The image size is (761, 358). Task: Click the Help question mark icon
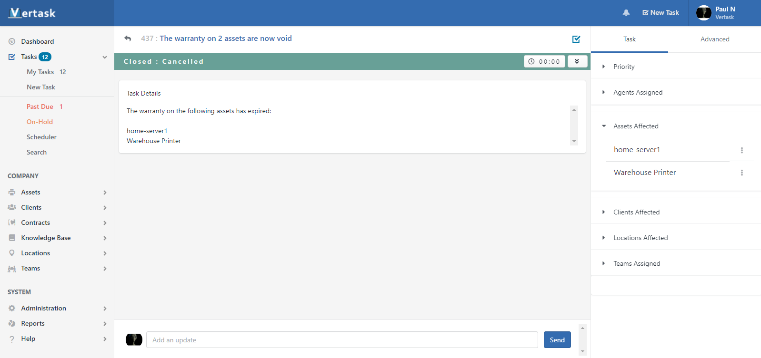(x=12, y=339)
